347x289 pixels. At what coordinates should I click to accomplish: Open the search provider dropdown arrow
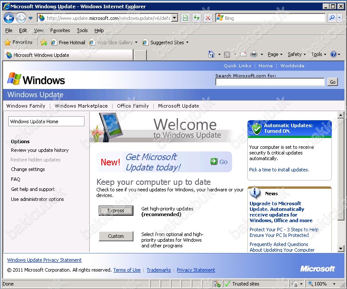[x=340, y=18]
